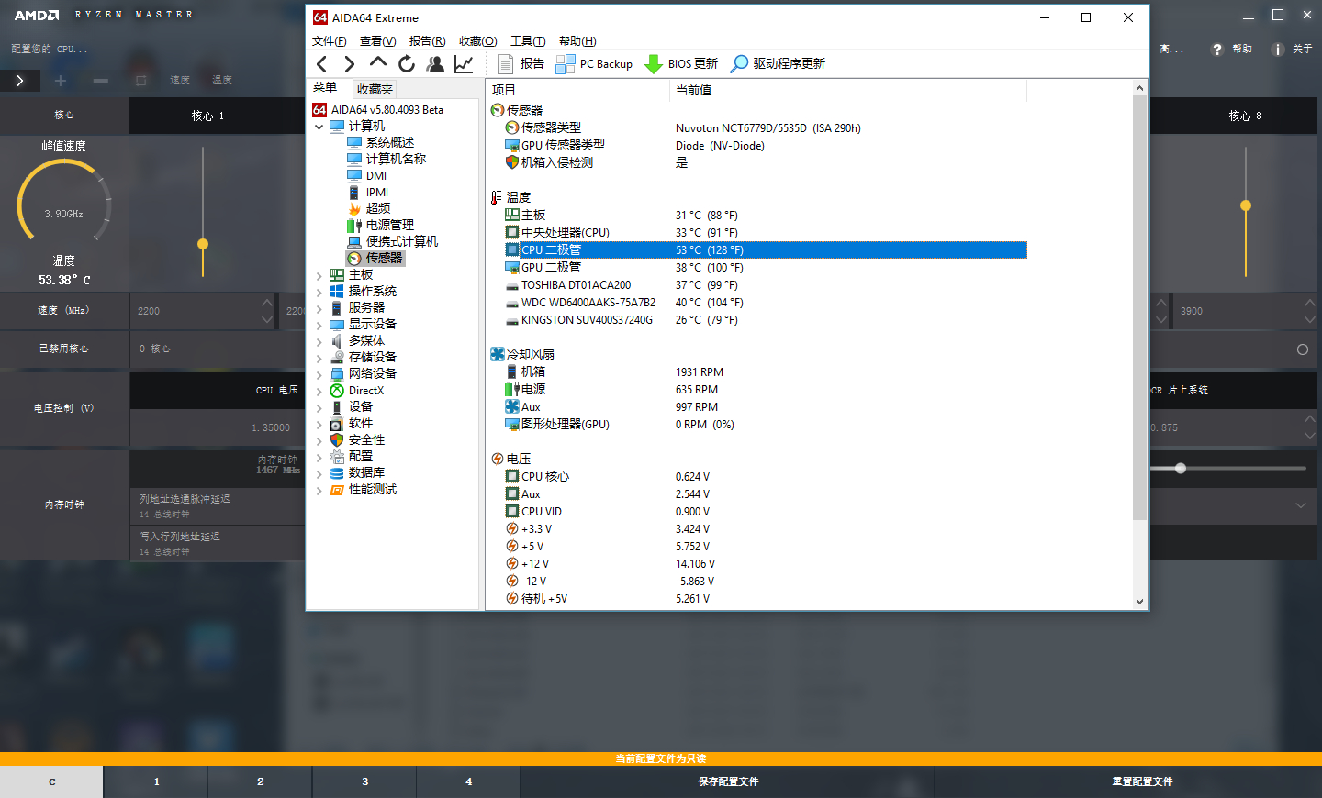Click the Ryzen Master side-panel arrow
Viewport: 1322px width, 798px height.
20,81
